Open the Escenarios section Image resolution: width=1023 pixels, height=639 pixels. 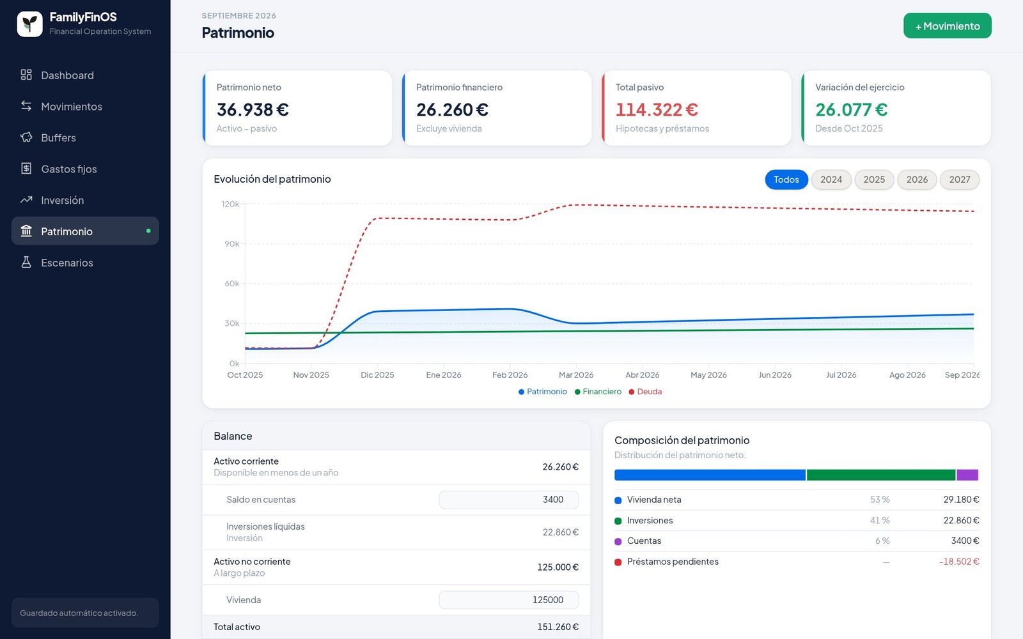[x=85, y=263]
